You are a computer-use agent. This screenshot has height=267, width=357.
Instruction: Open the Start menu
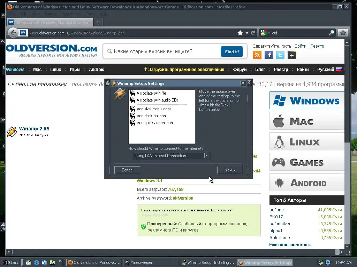point(10,262)
